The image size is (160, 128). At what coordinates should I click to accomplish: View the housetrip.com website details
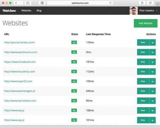[x=143, y=72]
